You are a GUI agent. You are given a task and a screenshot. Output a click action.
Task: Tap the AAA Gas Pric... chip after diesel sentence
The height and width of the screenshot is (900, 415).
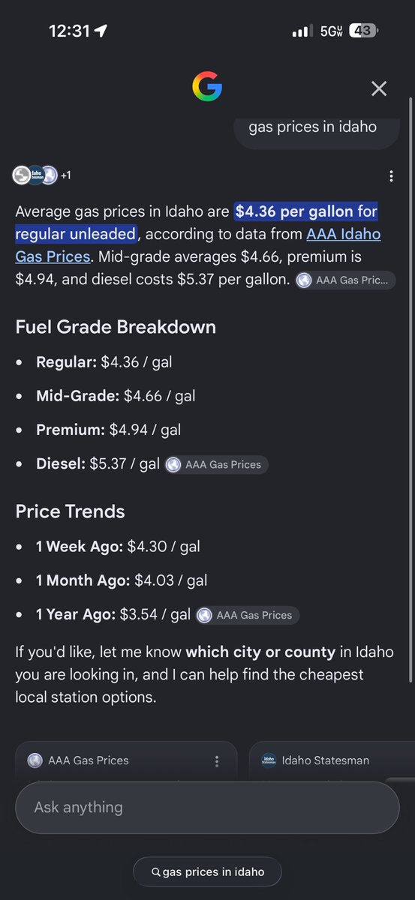(344, 280)
